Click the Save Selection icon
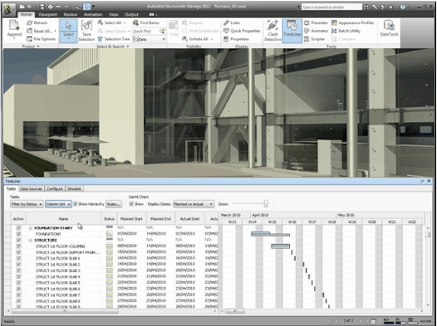The height and width of the screenshot is (326, 437). 87,26
